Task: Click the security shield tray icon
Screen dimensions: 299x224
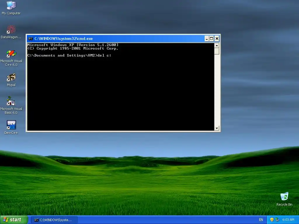Action: click(x=272, y=220)
